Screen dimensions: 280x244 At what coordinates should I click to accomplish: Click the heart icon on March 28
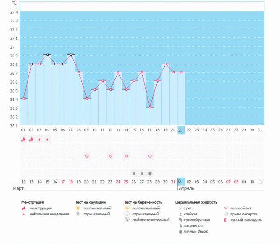click(150, 156)
